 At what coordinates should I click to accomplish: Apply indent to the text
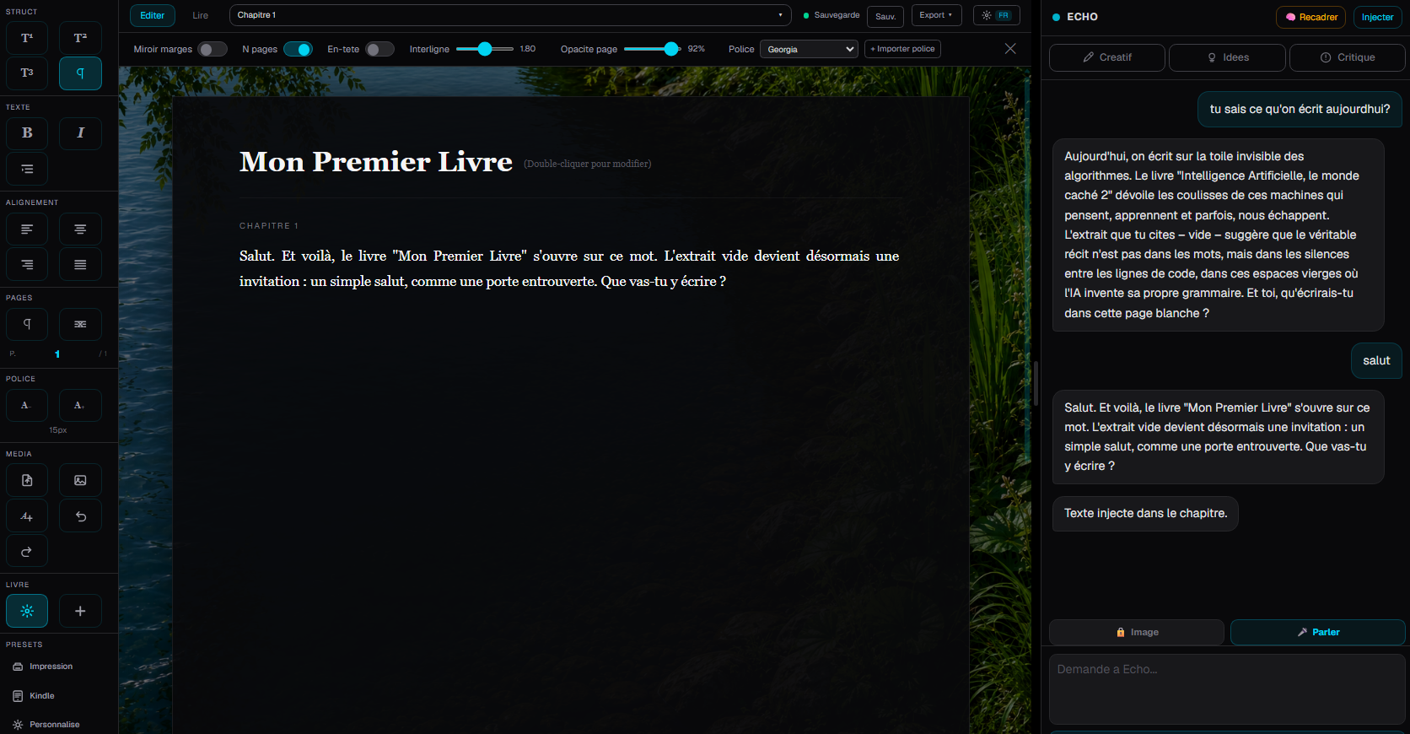[27, 169]
